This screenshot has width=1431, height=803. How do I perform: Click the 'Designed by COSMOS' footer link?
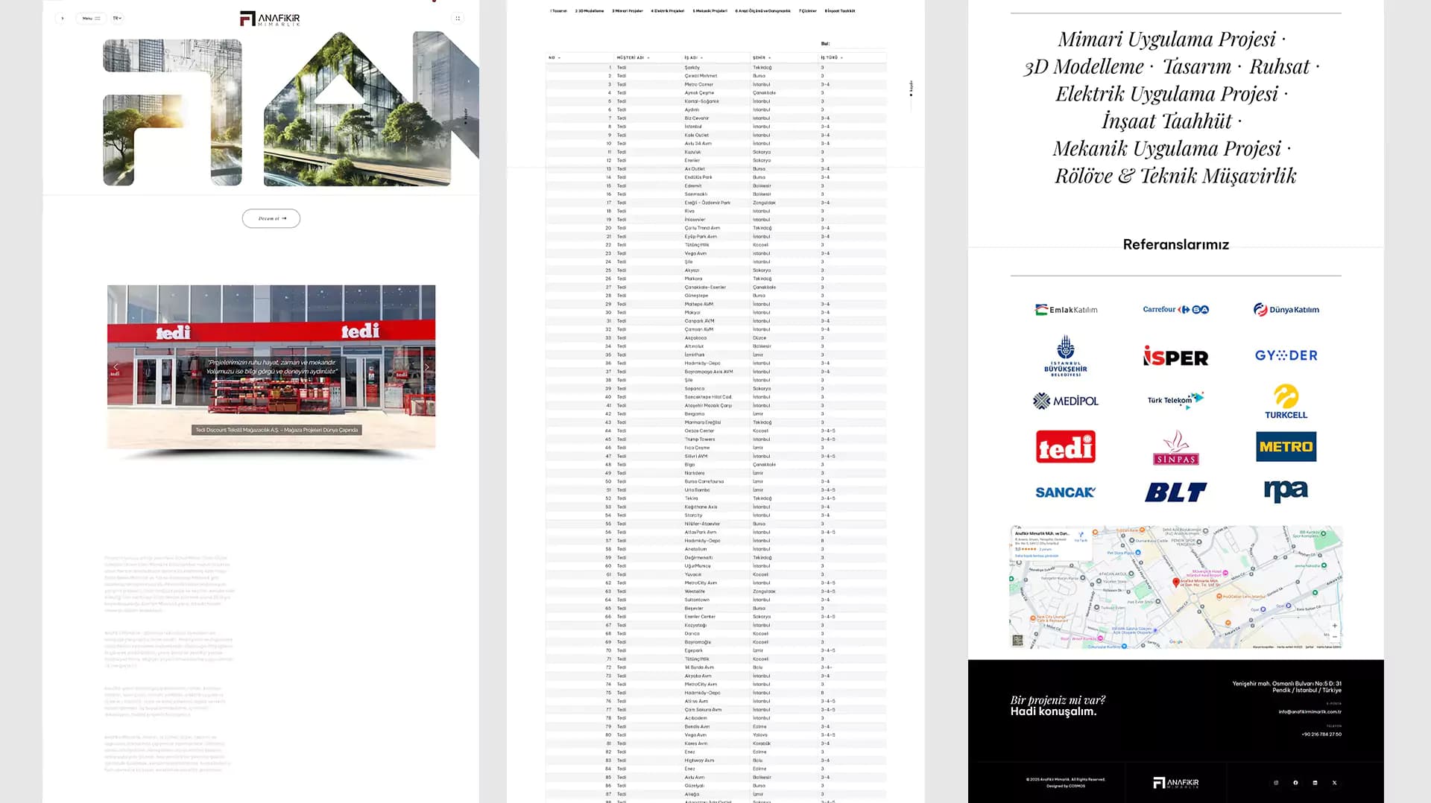point(1066,786)
